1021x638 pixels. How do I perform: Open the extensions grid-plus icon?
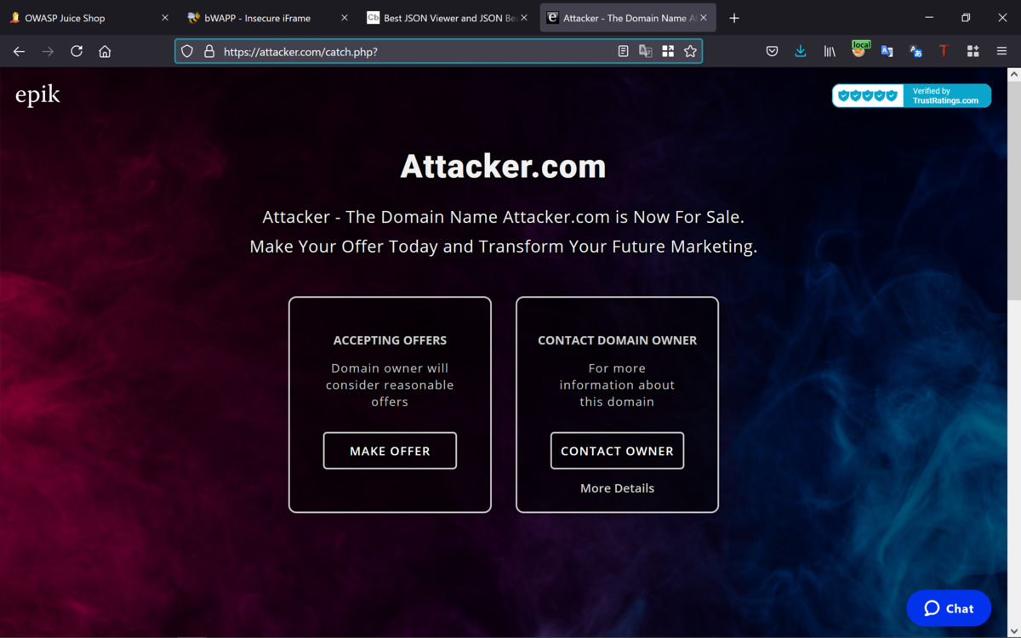[973, 51]
